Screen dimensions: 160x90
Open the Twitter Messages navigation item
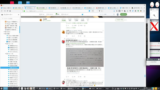65,14
